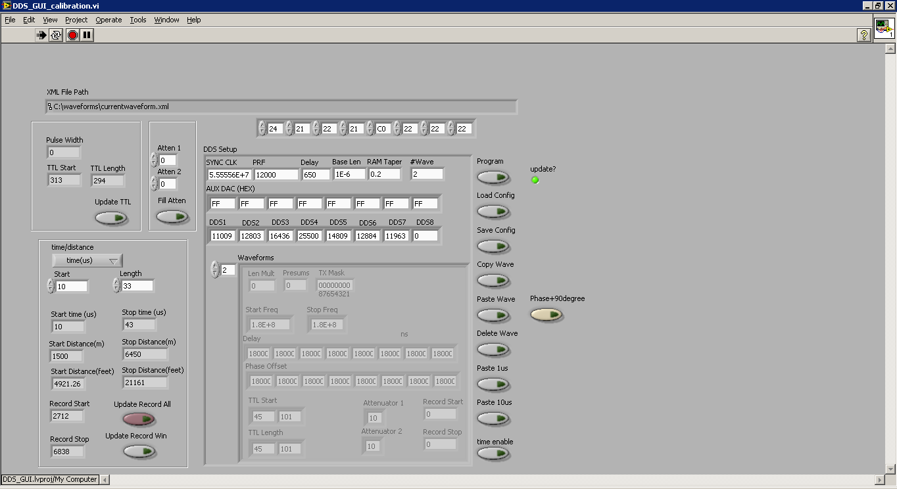This screenshot has height=489, width=897.
Task: Toggle the Phase+90degree switch
Action: click(x=547, y=315)
